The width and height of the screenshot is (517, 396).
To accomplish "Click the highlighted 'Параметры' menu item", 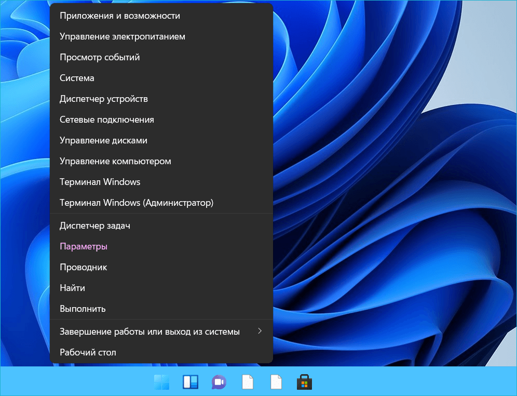I will (84, 246).
